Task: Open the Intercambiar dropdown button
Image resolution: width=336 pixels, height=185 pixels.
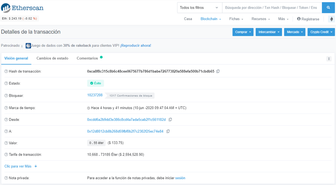Action: point(269,32)
